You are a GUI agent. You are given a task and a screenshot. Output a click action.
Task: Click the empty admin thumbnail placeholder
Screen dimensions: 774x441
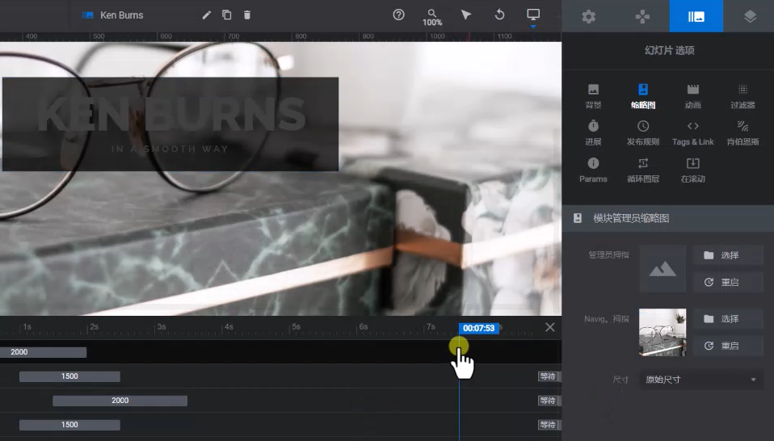(663, 269)
